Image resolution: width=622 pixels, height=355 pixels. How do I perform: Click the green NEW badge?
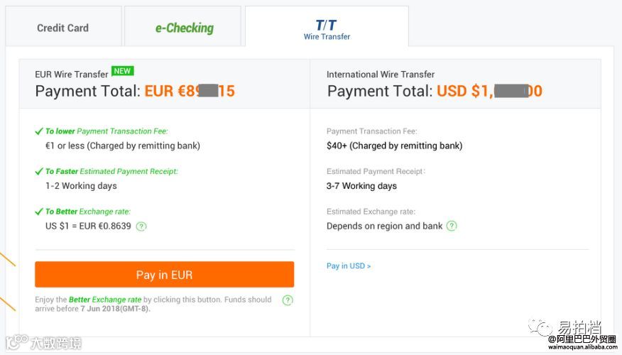(123, 71)
